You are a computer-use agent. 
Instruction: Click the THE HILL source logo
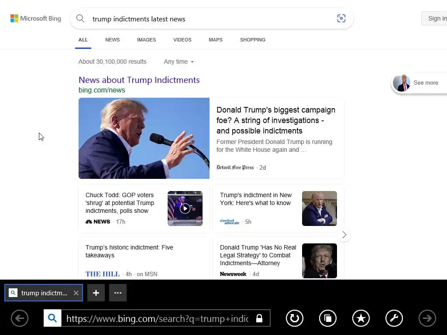(x=102, y=274)
